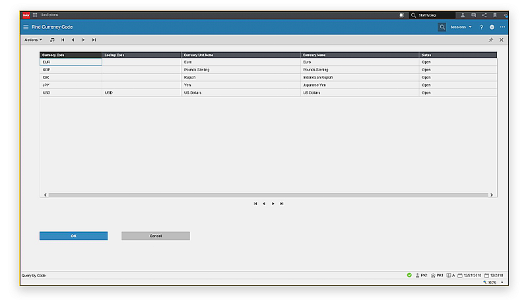Expand the Actions dropdown menu

pos(33,40)
